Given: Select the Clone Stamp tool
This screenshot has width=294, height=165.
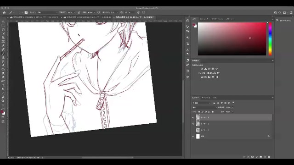Looking at the screenshot, I should 3,57.
